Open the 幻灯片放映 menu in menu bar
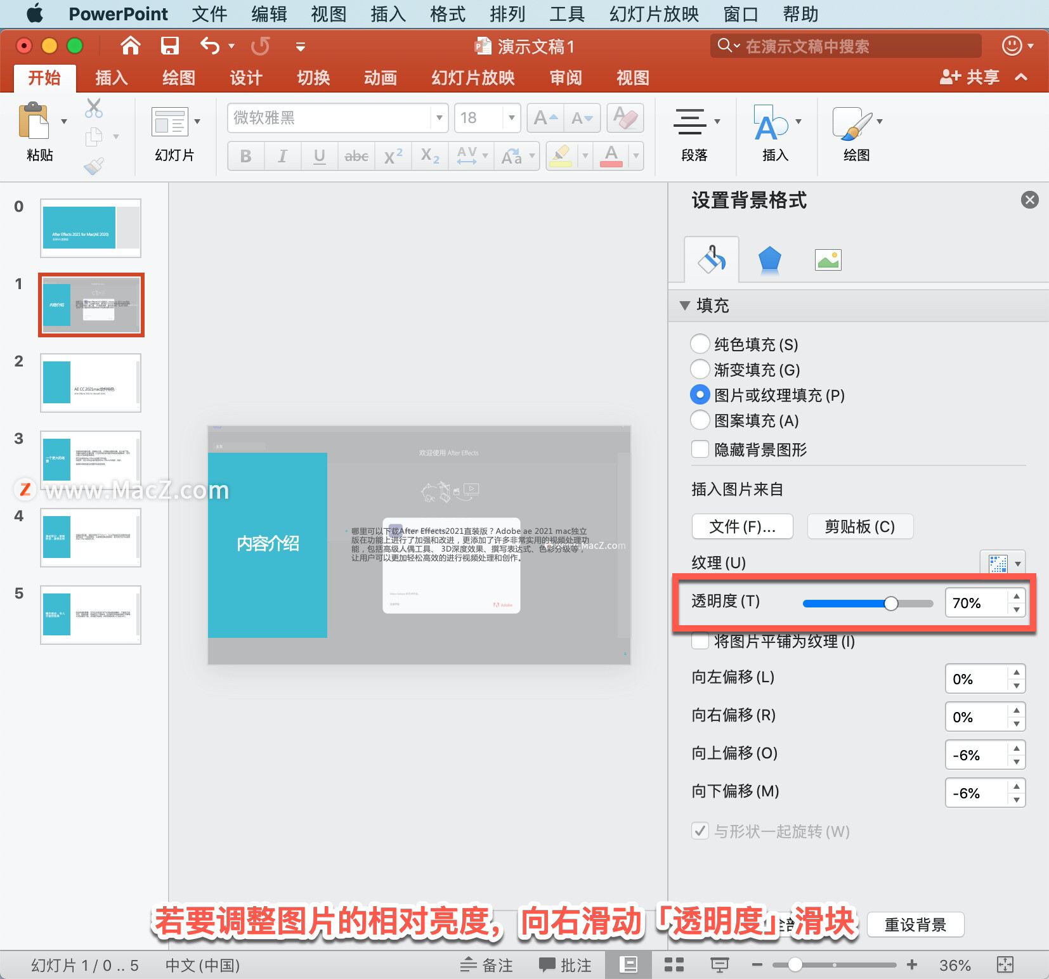Screen dimensions: 1049x979 [x=655, y=14]
